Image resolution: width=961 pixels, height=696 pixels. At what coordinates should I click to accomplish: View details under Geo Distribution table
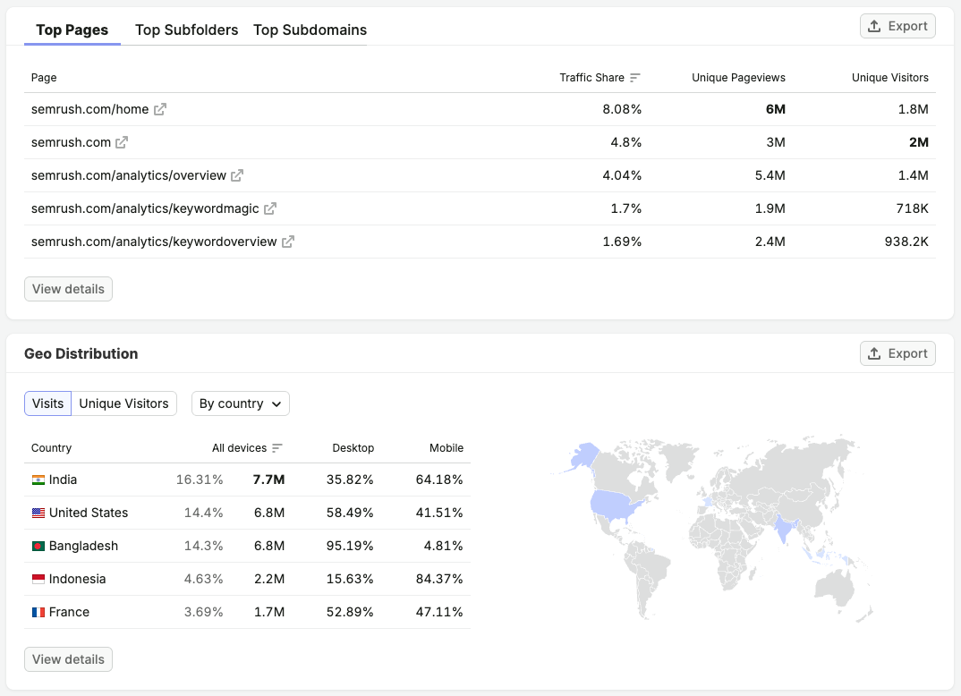pyautogui.click(x=68, y=659)
